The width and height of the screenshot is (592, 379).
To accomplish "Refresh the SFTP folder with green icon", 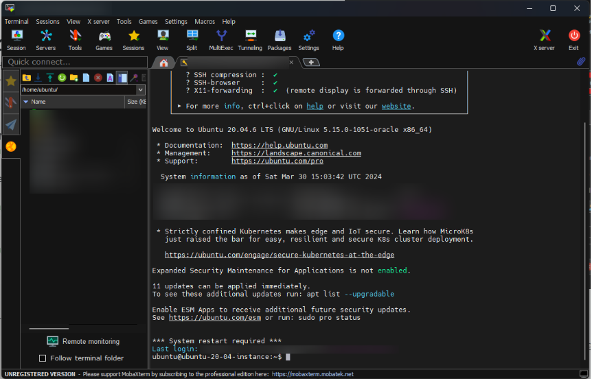I will 62,78.
